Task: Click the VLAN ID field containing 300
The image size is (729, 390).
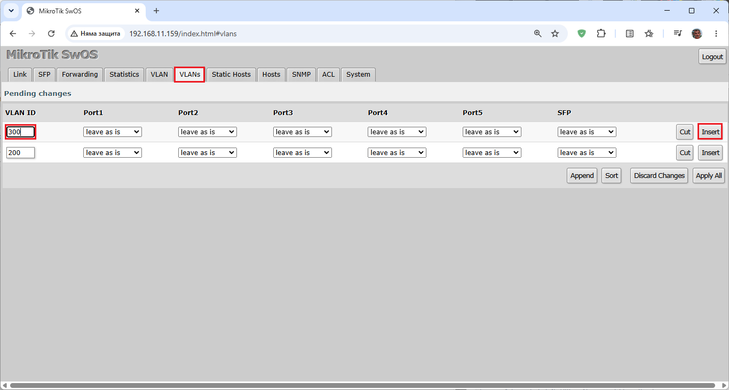Action: pyautogui.click(x=21, y=132)
